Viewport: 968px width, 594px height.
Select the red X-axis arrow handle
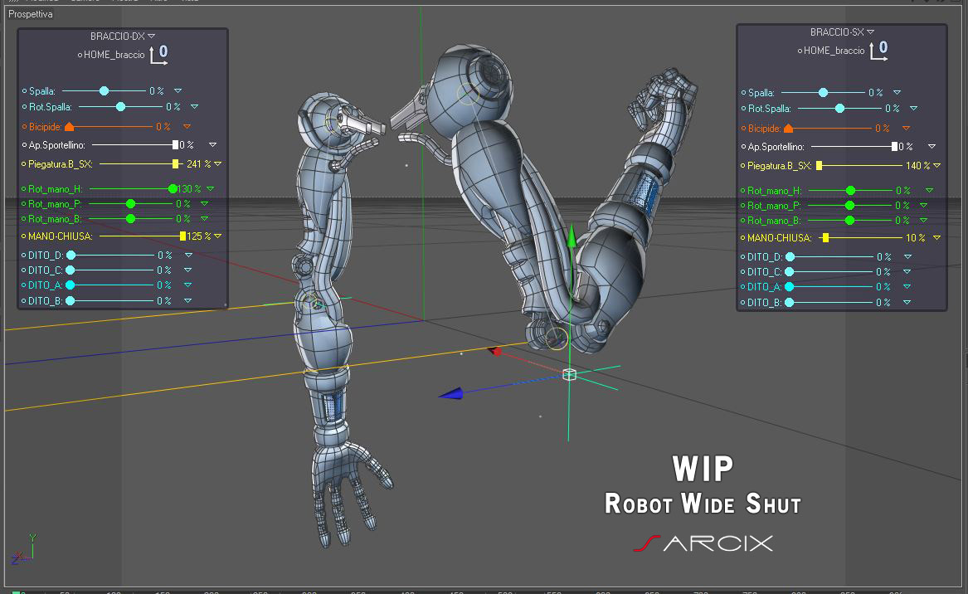[494, 351]
